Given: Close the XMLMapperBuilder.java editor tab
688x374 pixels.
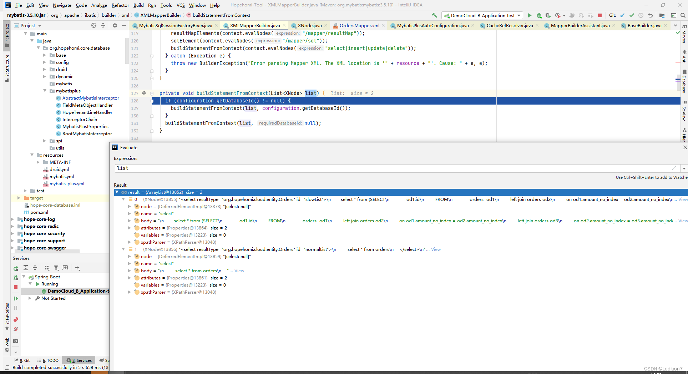Looking at the screenshot, I should [x=284, y=25].
